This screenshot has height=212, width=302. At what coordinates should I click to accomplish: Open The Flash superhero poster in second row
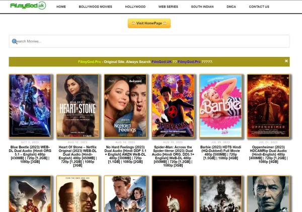tap(30, 194)
